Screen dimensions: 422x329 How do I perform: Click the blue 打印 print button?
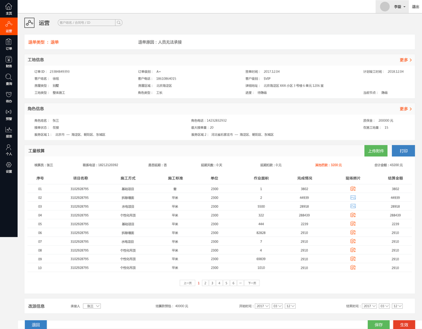[403, 151]
